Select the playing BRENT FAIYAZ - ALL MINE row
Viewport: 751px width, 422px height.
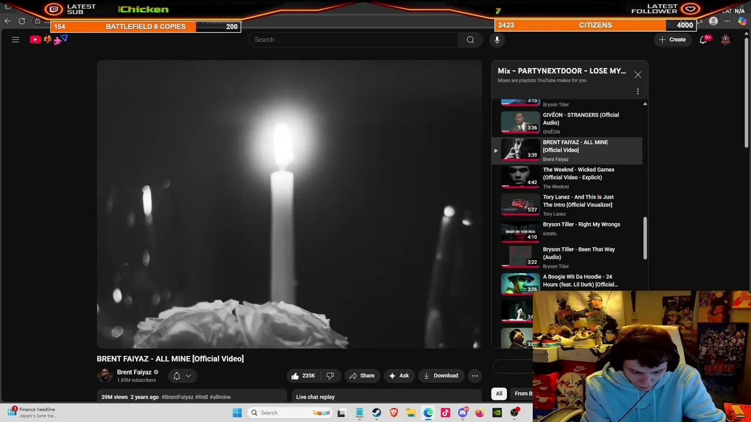(566, 151)
